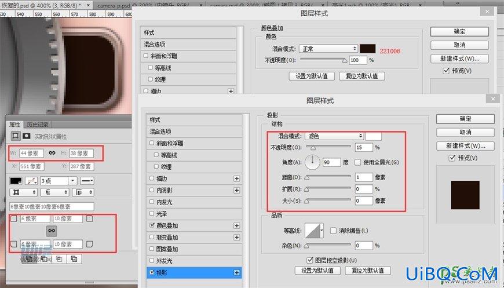Uncheck the 投影 checkbox

pos(152,272)
